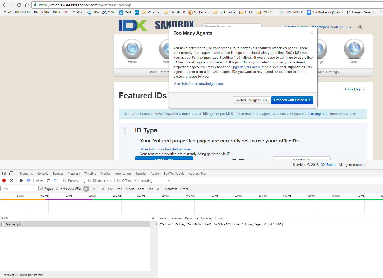Screen dimensions: 383x278
Task: Click the IDX Broker footer link
Action: point(328,165)
